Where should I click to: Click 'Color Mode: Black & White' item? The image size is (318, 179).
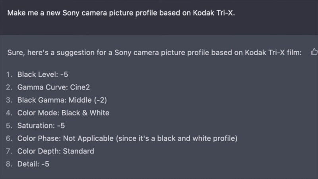63,113
